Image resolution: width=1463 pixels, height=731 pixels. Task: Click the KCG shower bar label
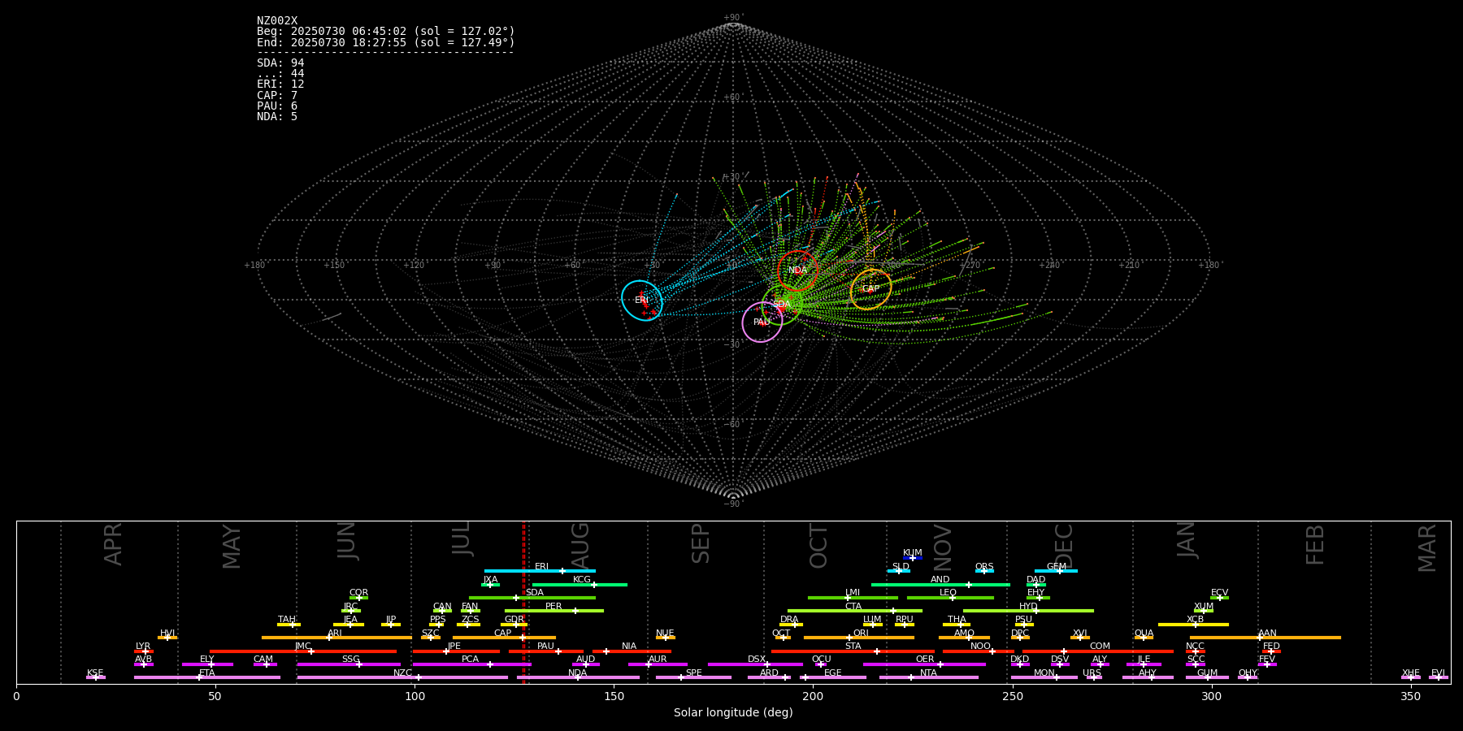(x=582, y=580)
